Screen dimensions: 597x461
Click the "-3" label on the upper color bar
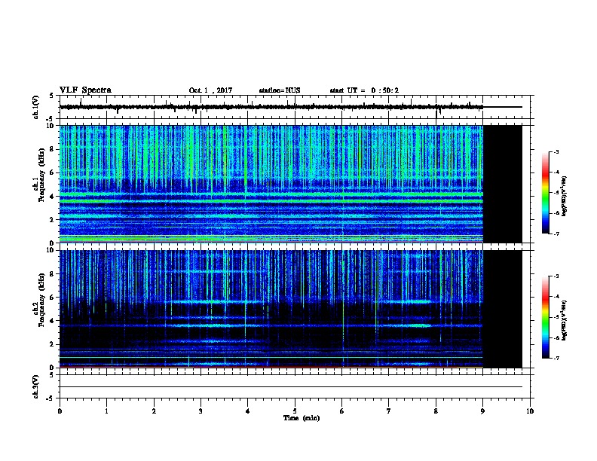pyautogui.click(x=556, y=151)
